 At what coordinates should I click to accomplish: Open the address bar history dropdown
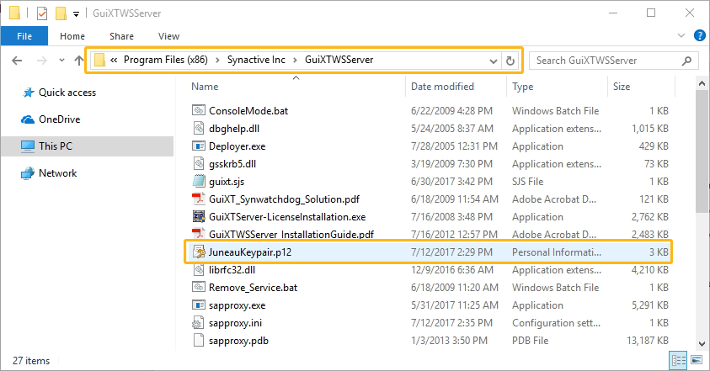494,61
